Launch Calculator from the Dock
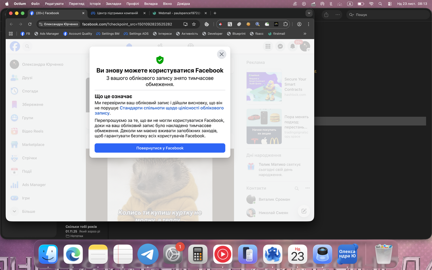This screenshot has height=270, width=432. 198,254
